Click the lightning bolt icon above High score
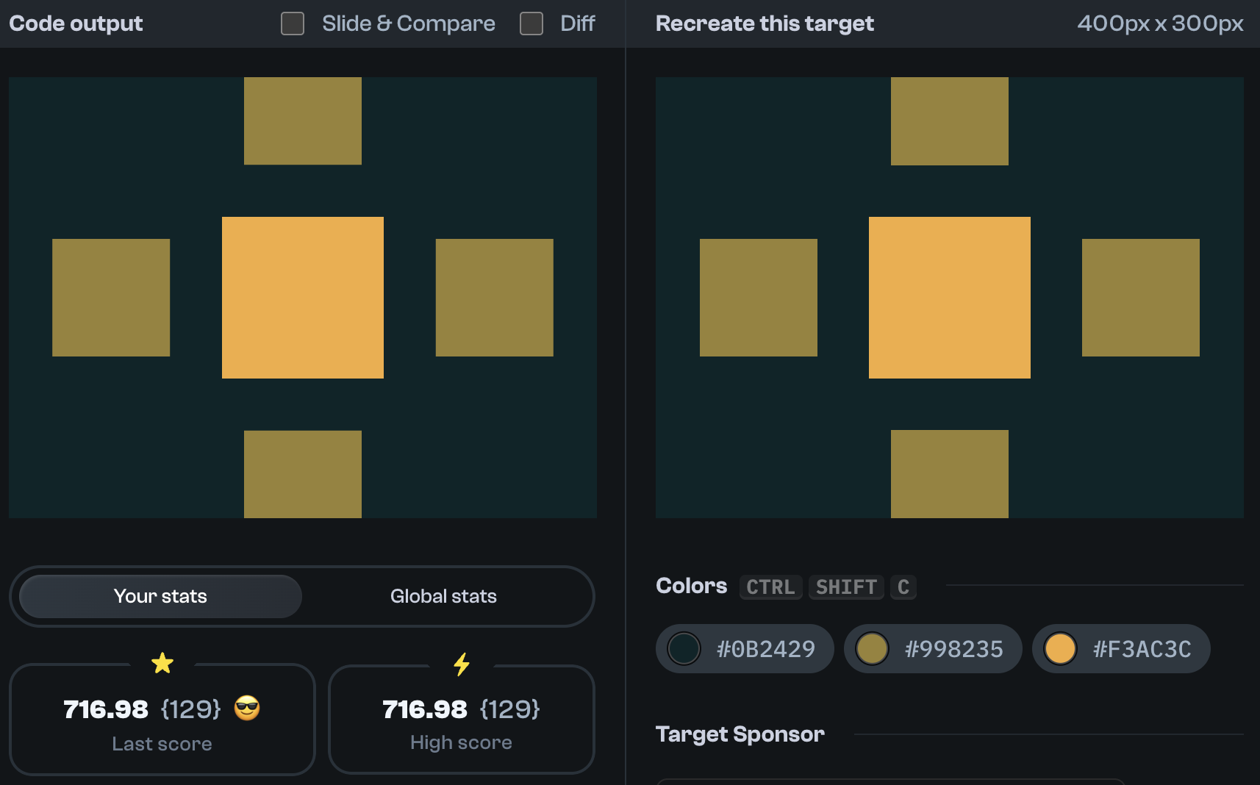Image resolution: width=1260 pixels, height=785 pixels. [462, 664]
